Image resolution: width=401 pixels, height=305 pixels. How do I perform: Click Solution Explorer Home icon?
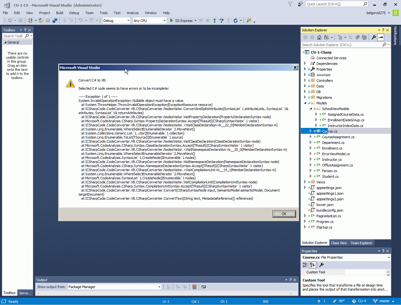click(319, 37)
